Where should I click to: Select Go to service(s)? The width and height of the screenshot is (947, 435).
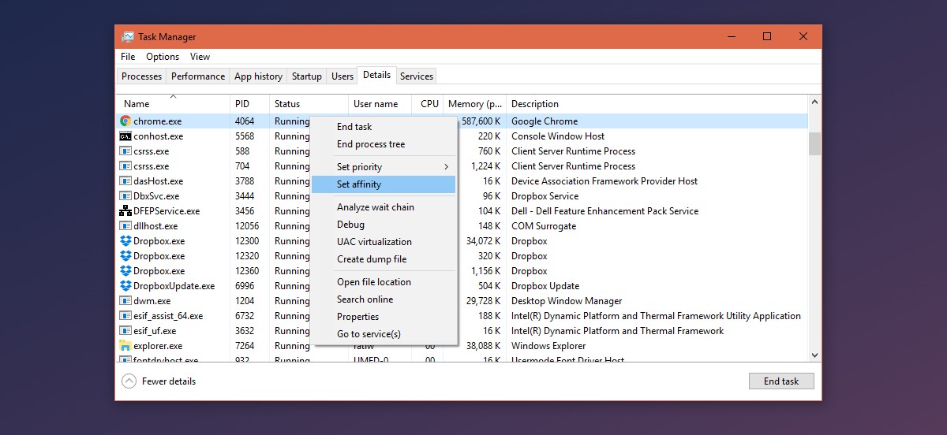[384, 334]
